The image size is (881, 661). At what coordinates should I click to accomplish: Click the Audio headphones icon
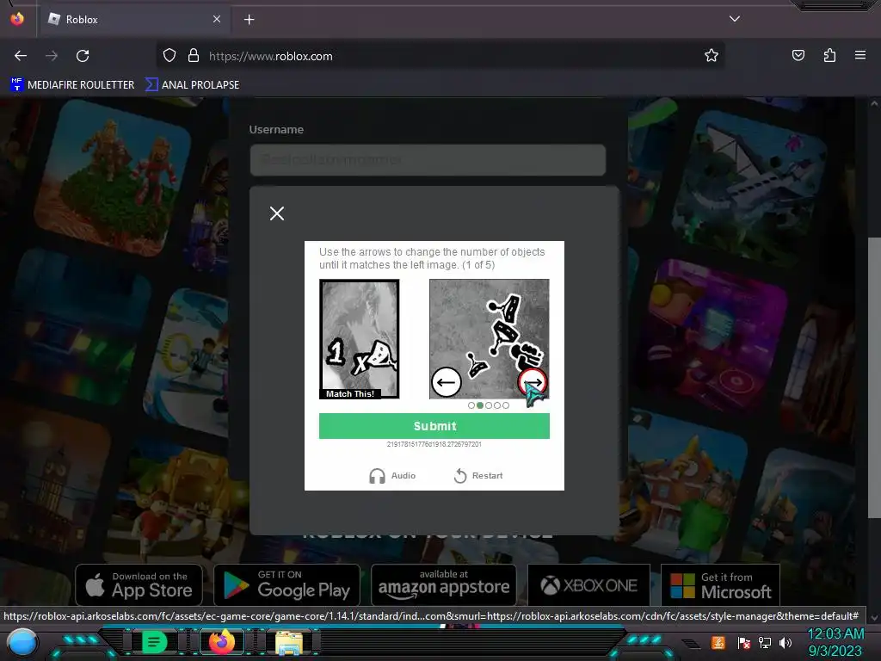(x=377, y=476)
